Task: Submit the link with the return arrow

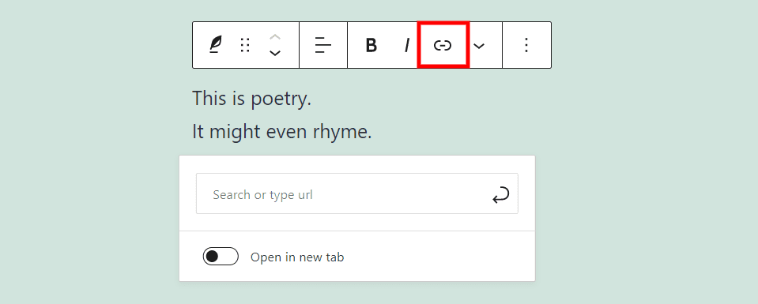Action: (501, 195)
